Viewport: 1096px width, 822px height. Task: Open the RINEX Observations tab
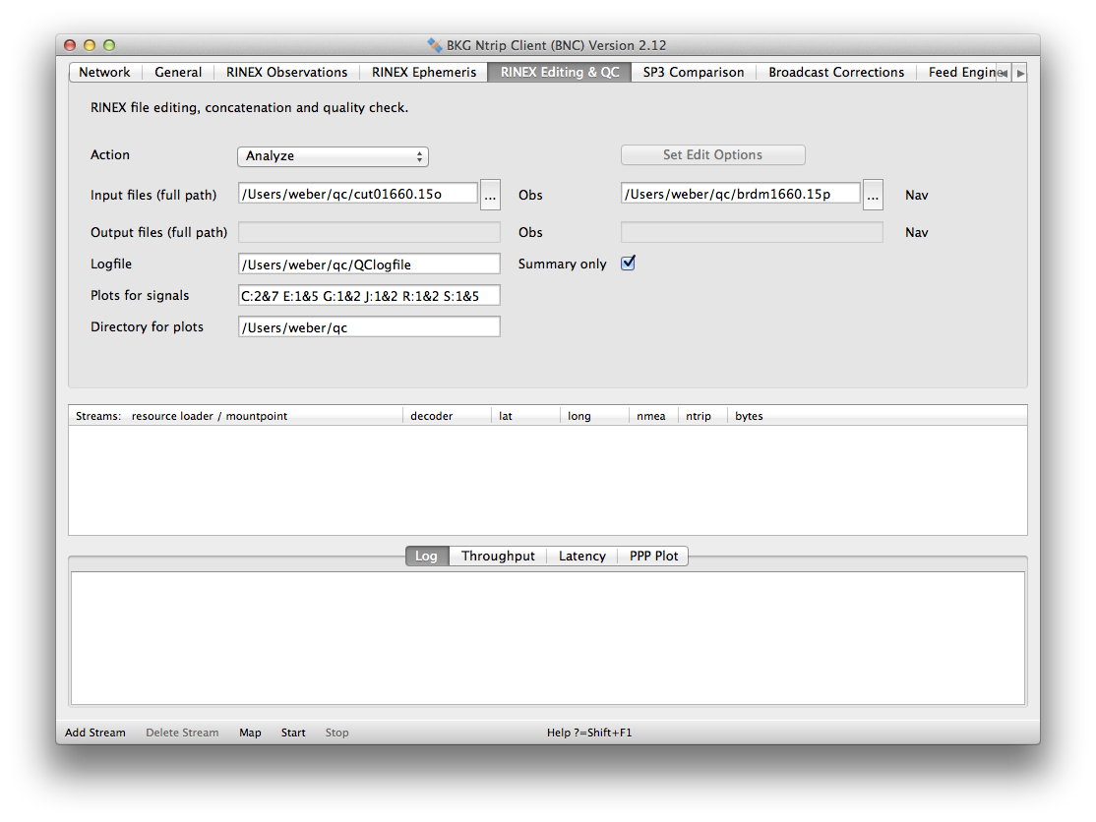click(286, 73)
